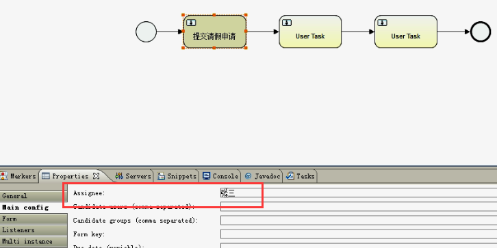Click the Candidate groups (comma separated) label
This screenshot has width=497, height=248.
pyautogui.click(x=136, y=221)
